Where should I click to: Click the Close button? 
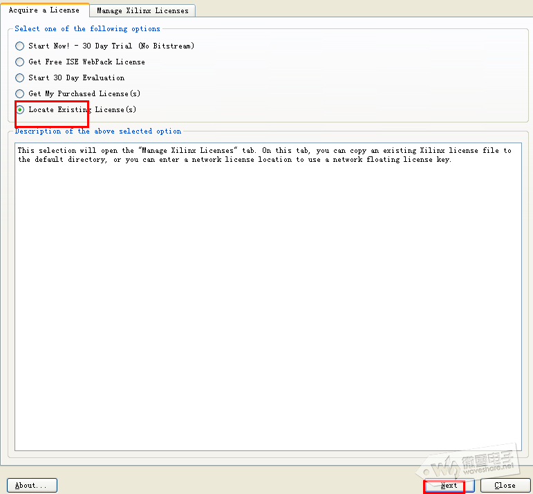505,486
